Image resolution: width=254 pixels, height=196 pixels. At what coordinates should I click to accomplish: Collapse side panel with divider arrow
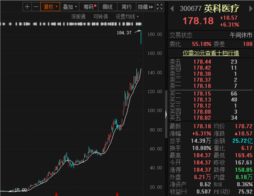pyautogui.click(x=166, y=114)
